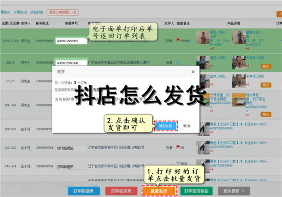Image resolution: width=282 pixels, height=197 pixels.
Task: Click the 产品详情 column header
Action: coord(233,24)
